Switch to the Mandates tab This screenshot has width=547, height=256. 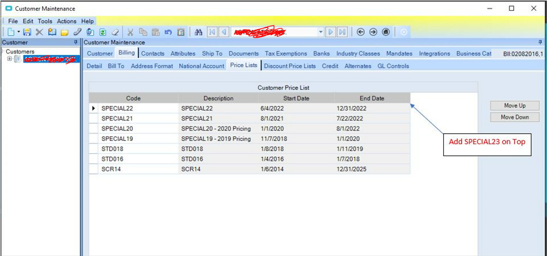coord(399,54)
